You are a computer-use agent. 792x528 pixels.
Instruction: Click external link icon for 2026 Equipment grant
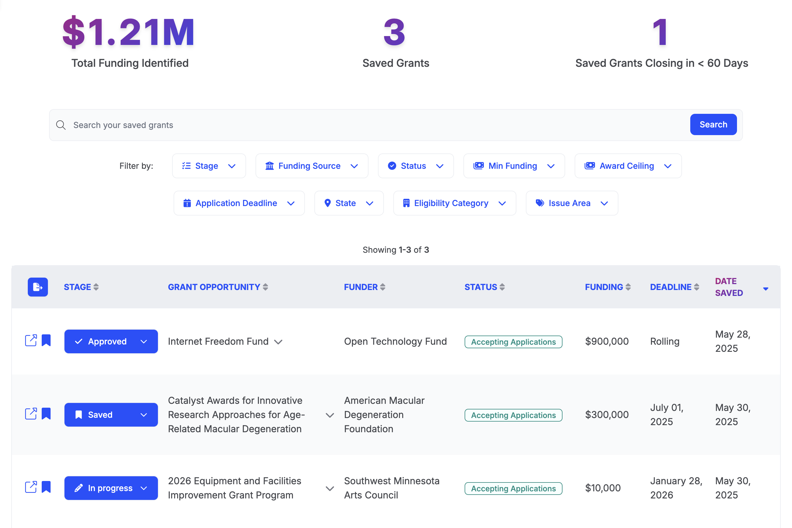[31, 487]
